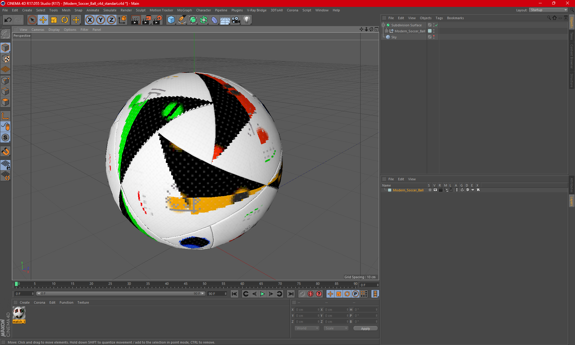Open the Scale mode dropdown
Image resolution: width=575 pixels, height=345 pixels.
click(x=336, y=328)
